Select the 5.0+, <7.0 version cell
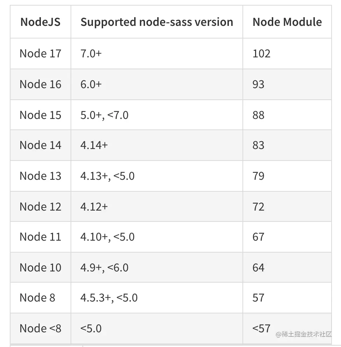Image resolution: width=341 pixels, height=347 pixels. pyautogui.click(x=104, y=115)
